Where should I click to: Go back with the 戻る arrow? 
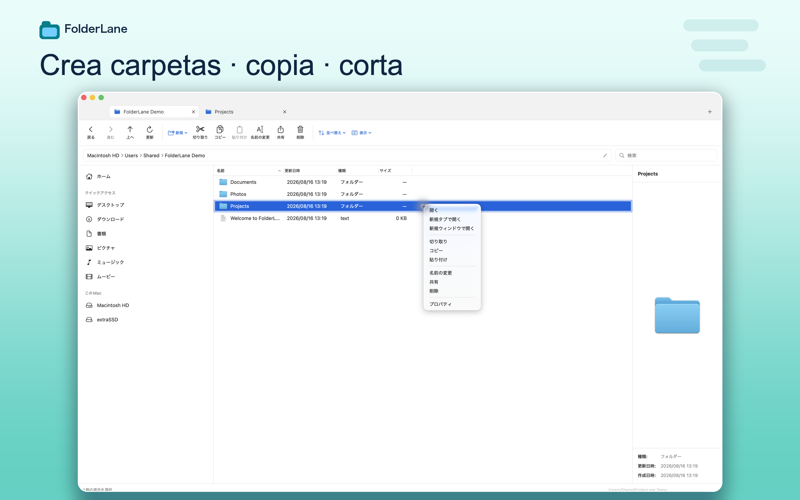(91, 132)
